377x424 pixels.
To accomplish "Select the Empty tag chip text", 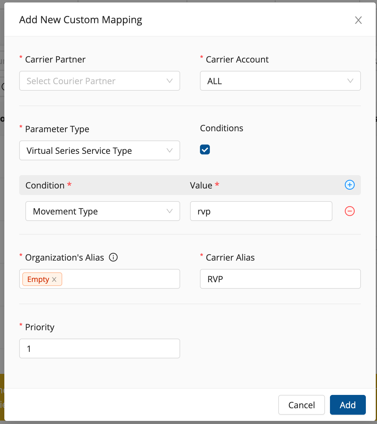I will pyautogui.click(x=38, y=279).
